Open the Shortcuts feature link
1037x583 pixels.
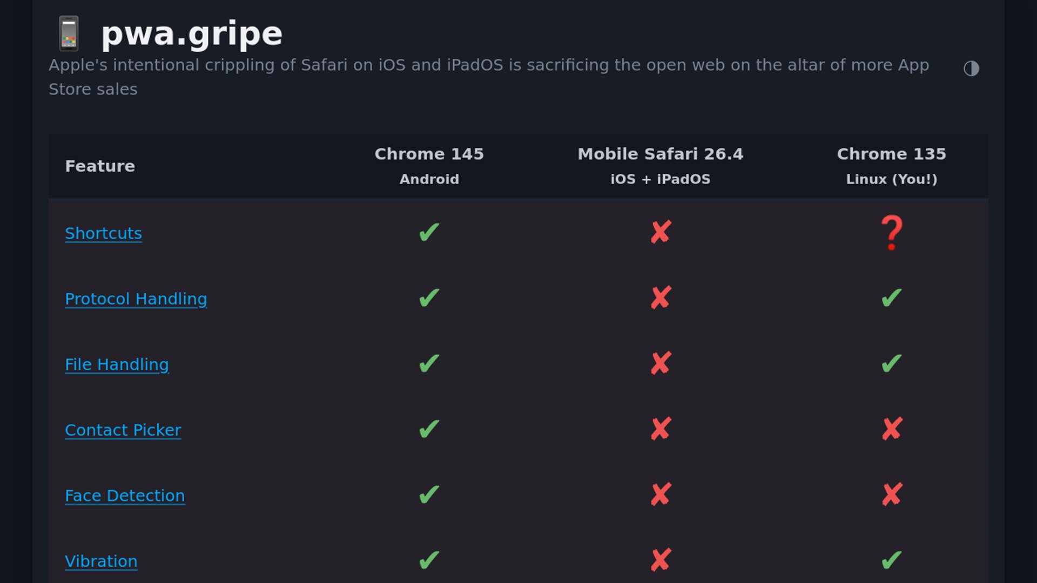[x=103, y=233]
